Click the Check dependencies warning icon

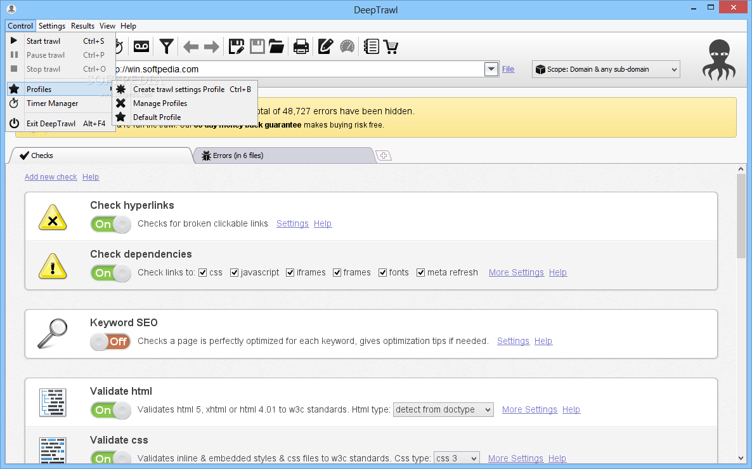(x=53, y=267)
